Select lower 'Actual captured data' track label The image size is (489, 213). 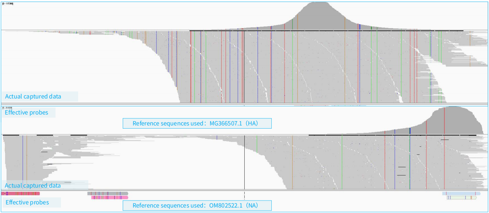click(33, 185)
